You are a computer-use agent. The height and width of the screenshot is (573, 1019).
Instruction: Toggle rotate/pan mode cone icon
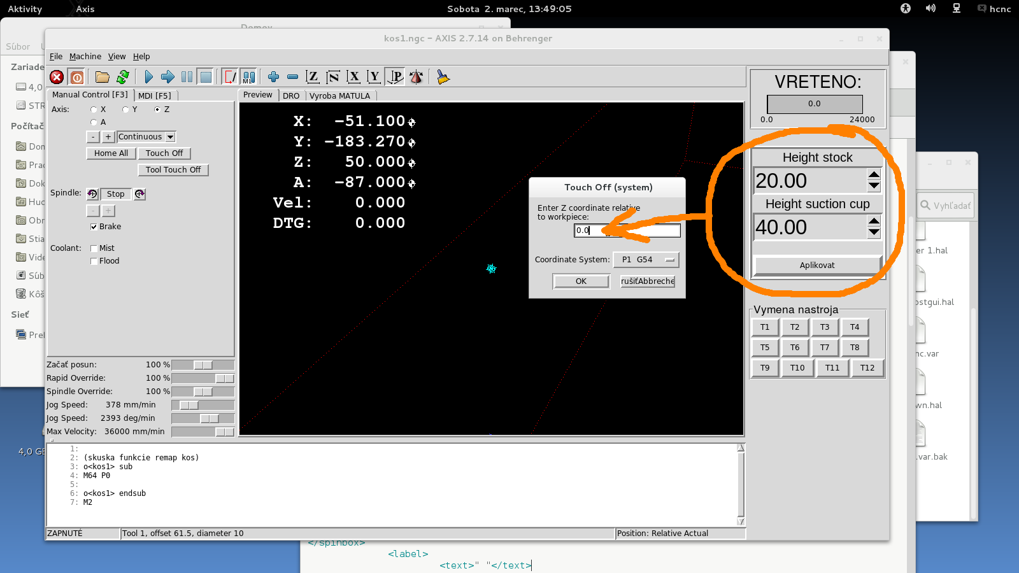[416, 77]
